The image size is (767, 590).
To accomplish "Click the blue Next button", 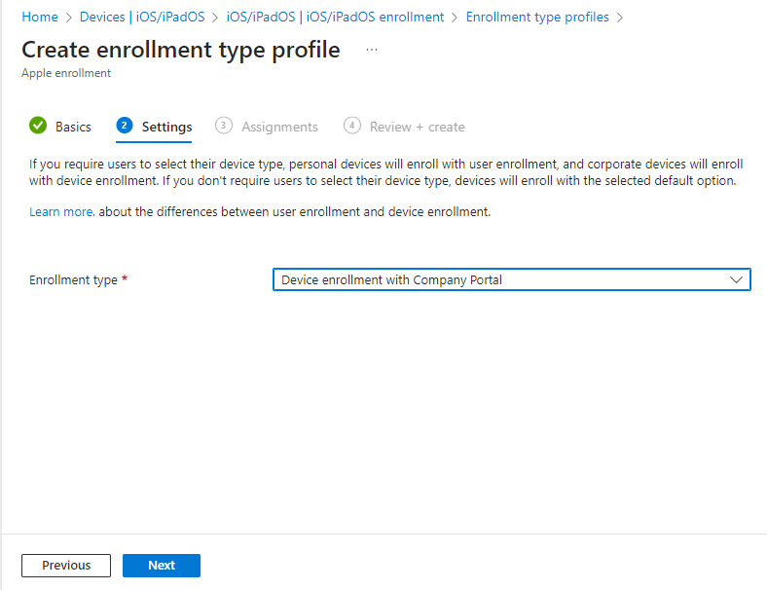I will (x=162, y=566).
